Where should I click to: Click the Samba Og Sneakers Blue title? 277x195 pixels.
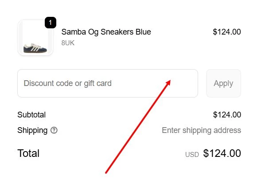(x=106, y=32)
